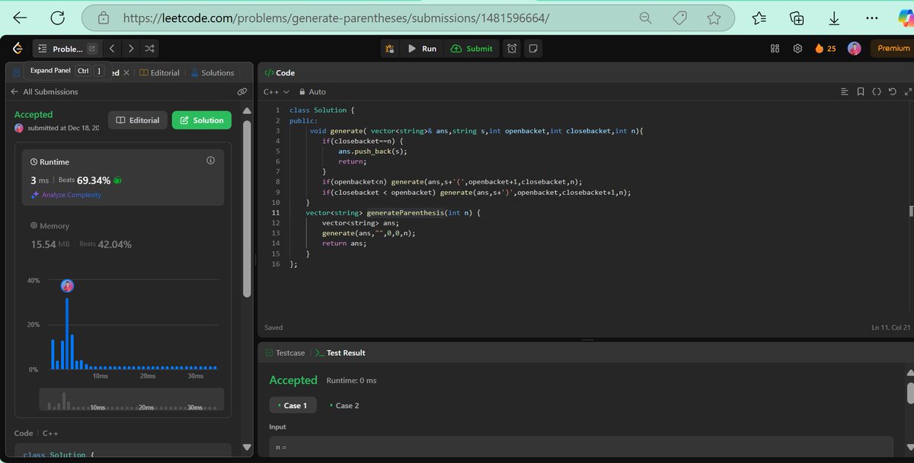This screenshot has width=914, height=463.
Task: Switch to the Editorial tab
Action: coord(160,73)
